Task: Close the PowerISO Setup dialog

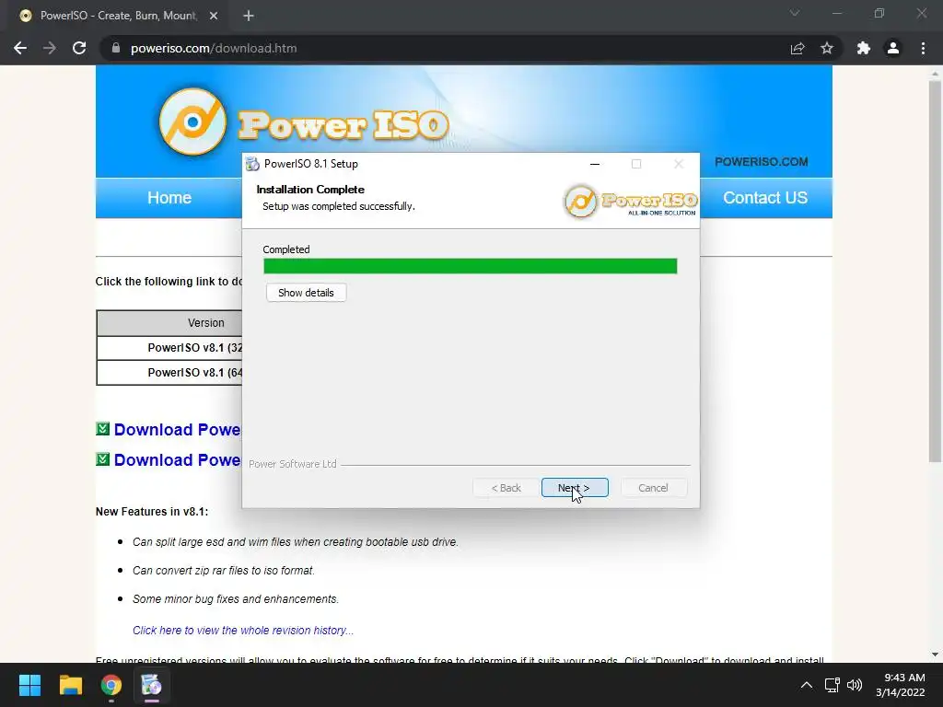Action: click(x=679, y=164)
